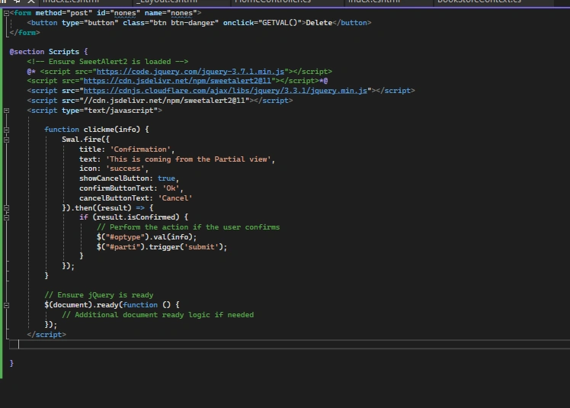570x408 pixels.
Task: Place cursor on the empty line below </script>
Action: pos(290,344)
